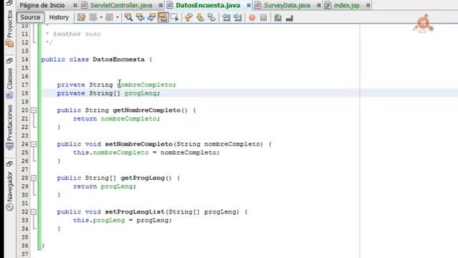Click the Forward navigation icon

tap(109, 17)
